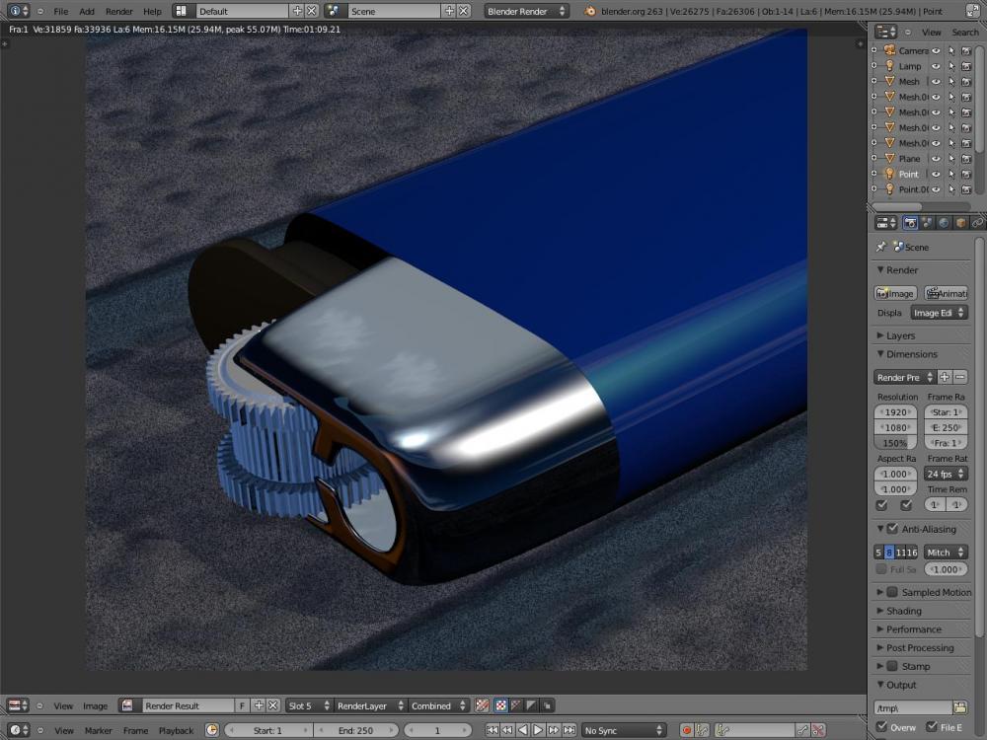
Task: Open the World properties tab icon
Action: [x=944, y=223]
